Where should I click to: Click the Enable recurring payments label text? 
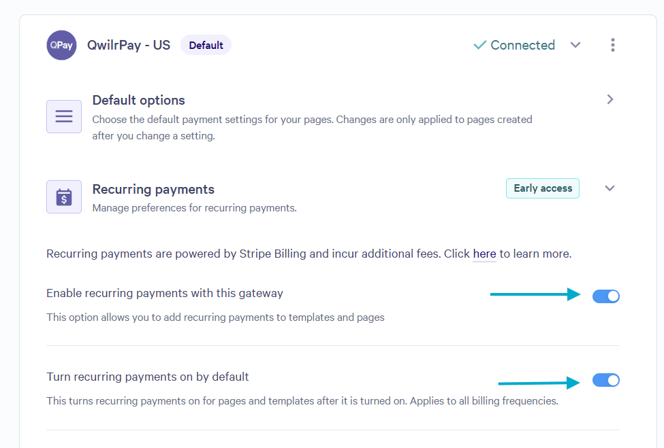pos(165,293)
